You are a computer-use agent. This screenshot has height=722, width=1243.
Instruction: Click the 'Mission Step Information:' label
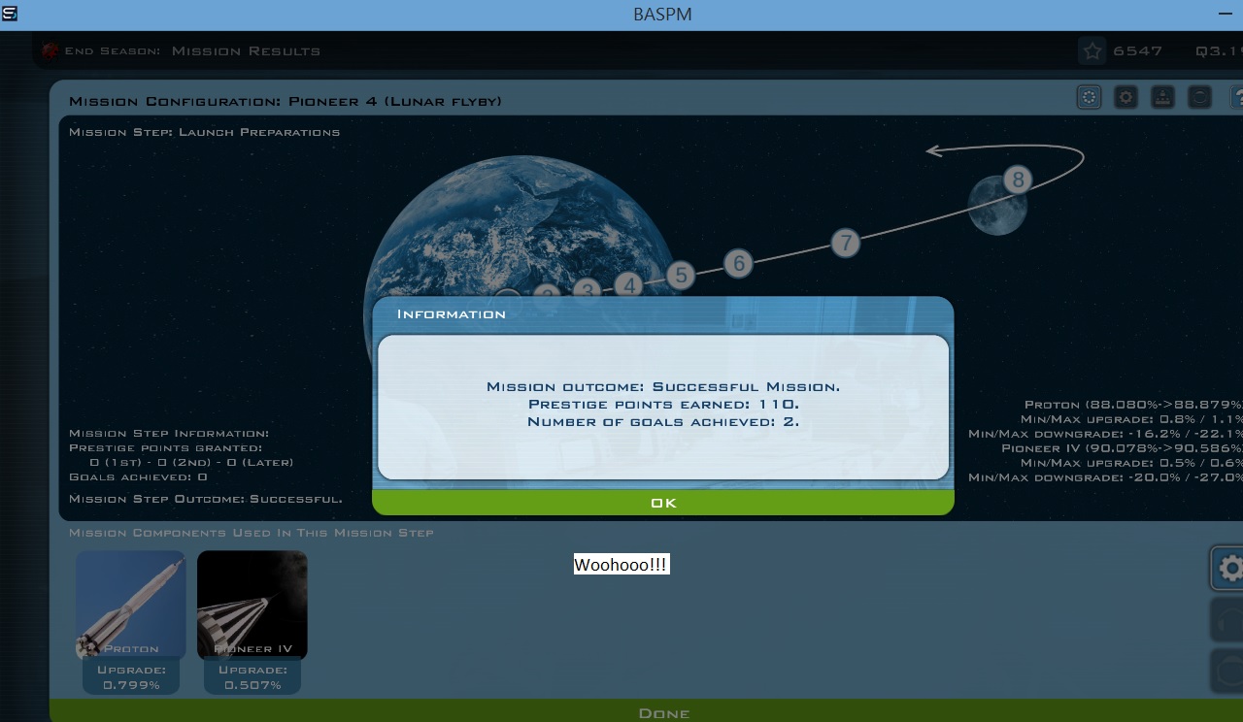[x=169, y=434]
